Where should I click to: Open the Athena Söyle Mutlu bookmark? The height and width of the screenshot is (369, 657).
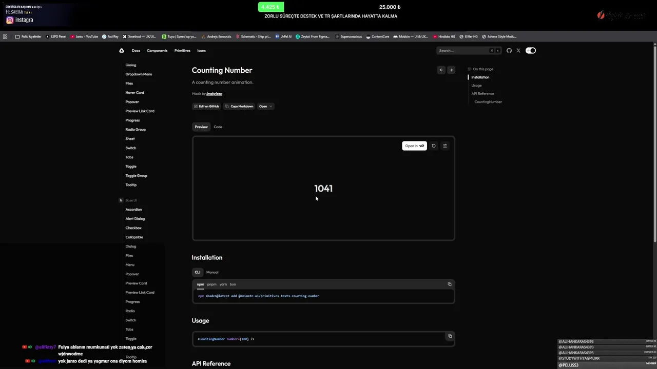499,36
